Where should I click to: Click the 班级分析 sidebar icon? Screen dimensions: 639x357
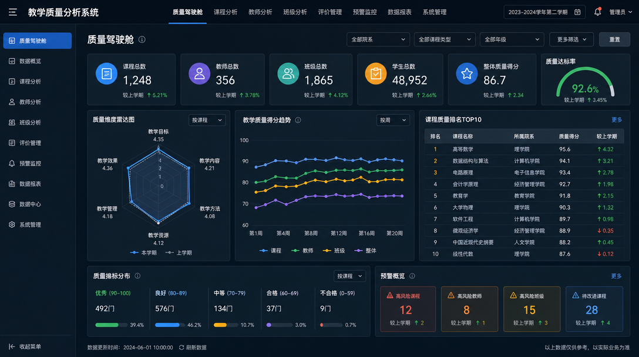click(x=12, y=122)
